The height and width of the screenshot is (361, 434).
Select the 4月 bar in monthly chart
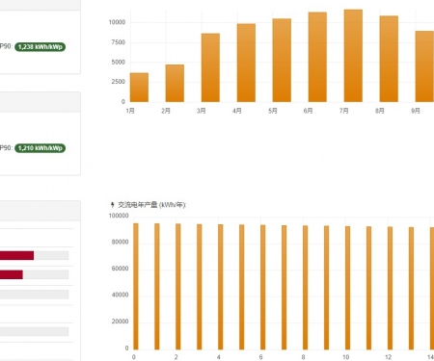(246, 63)
